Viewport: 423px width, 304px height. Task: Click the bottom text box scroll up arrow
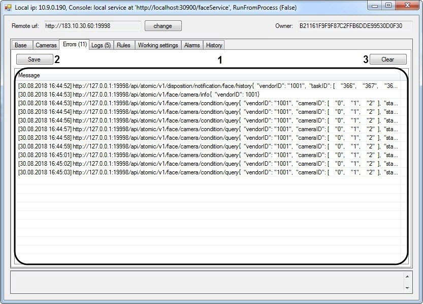[x=407, y=277]
